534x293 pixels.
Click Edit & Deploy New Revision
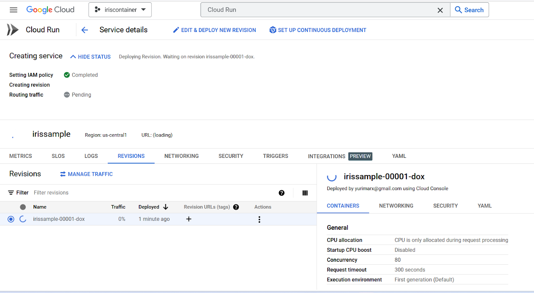tap(215, 30)
